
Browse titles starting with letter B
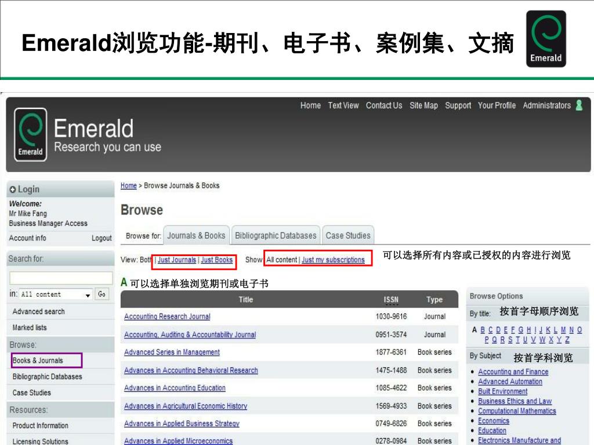483,330
